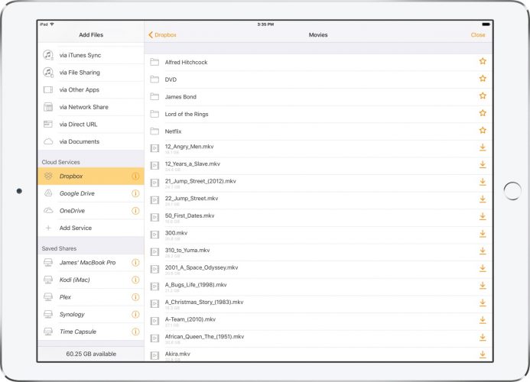Toggle star on James Bond folder

(483, 95)
